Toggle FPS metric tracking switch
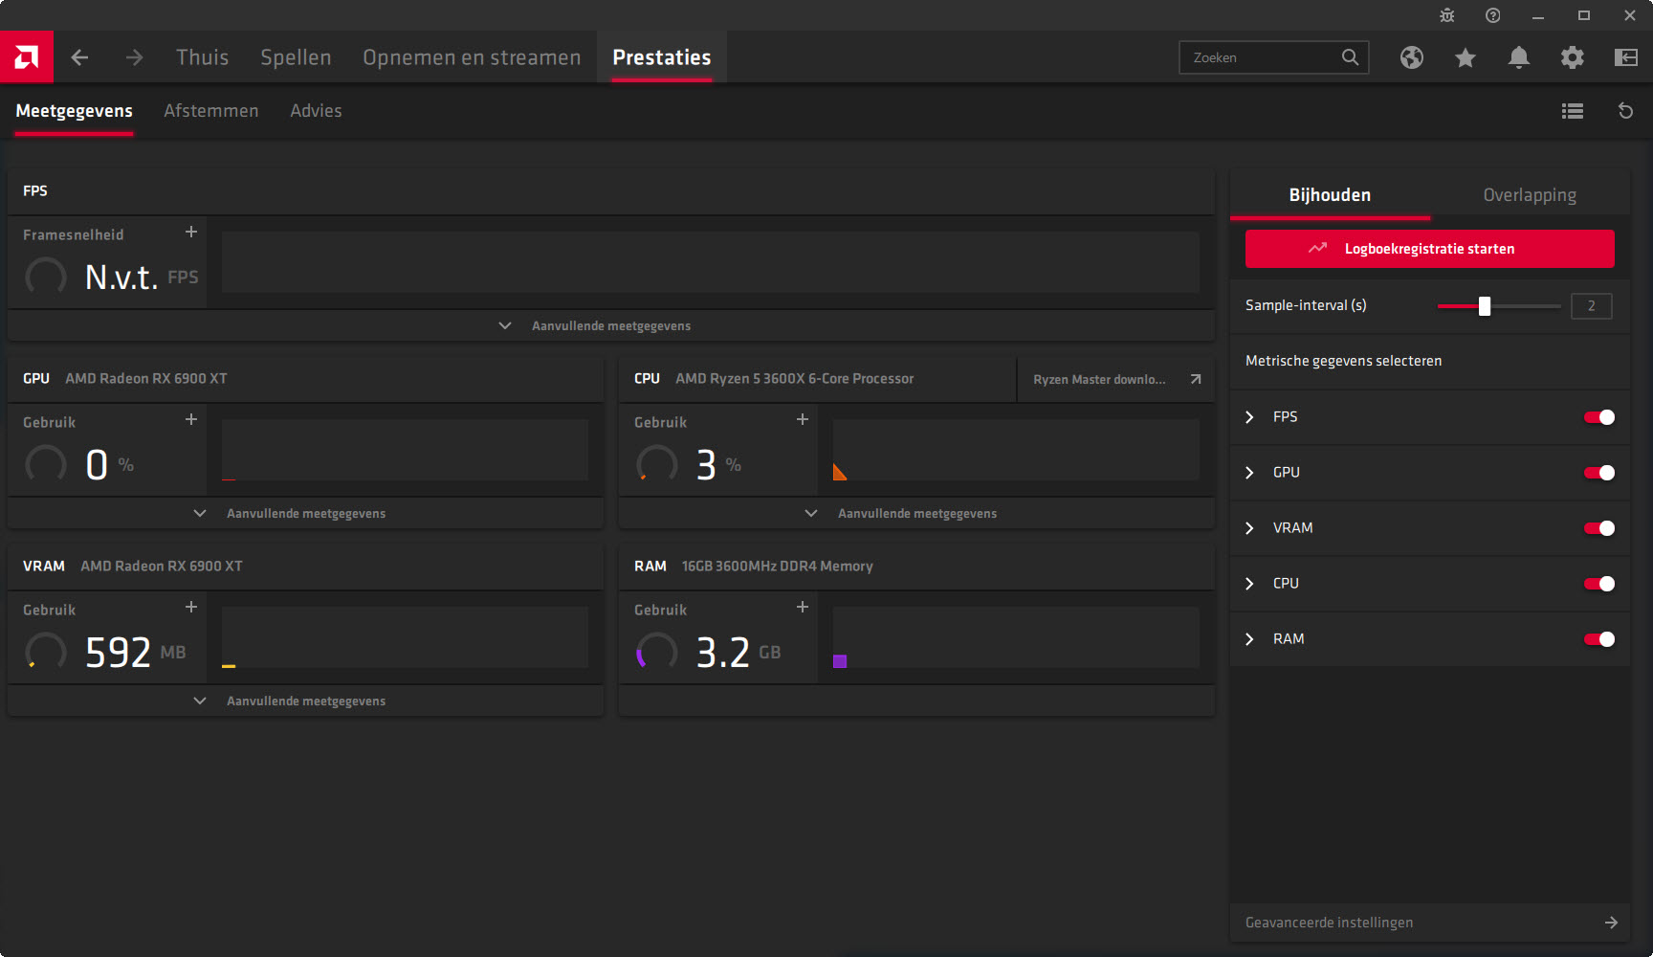 click(x=1598, y=417)
